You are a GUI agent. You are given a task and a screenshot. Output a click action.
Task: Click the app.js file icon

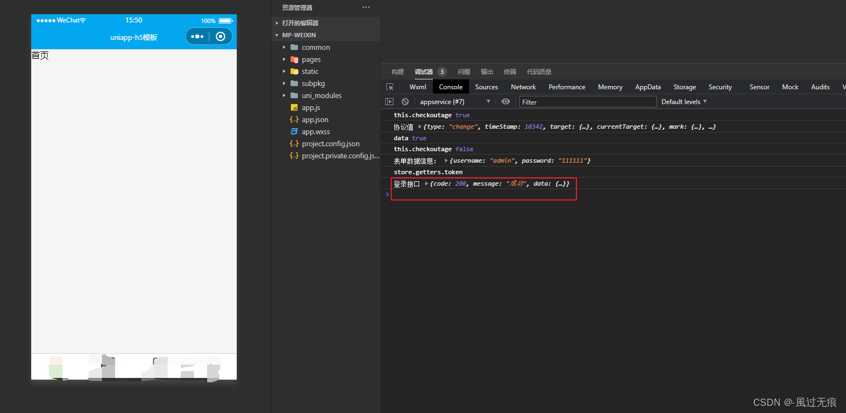[294, 107]
